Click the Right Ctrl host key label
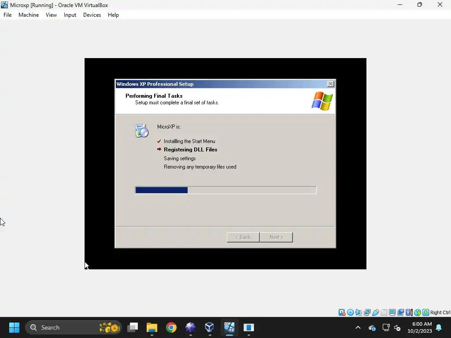 440,312
